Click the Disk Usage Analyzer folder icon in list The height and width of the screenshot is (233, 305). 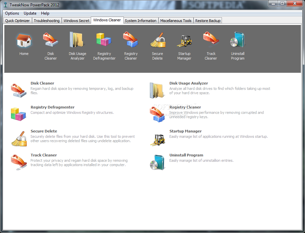157,91
